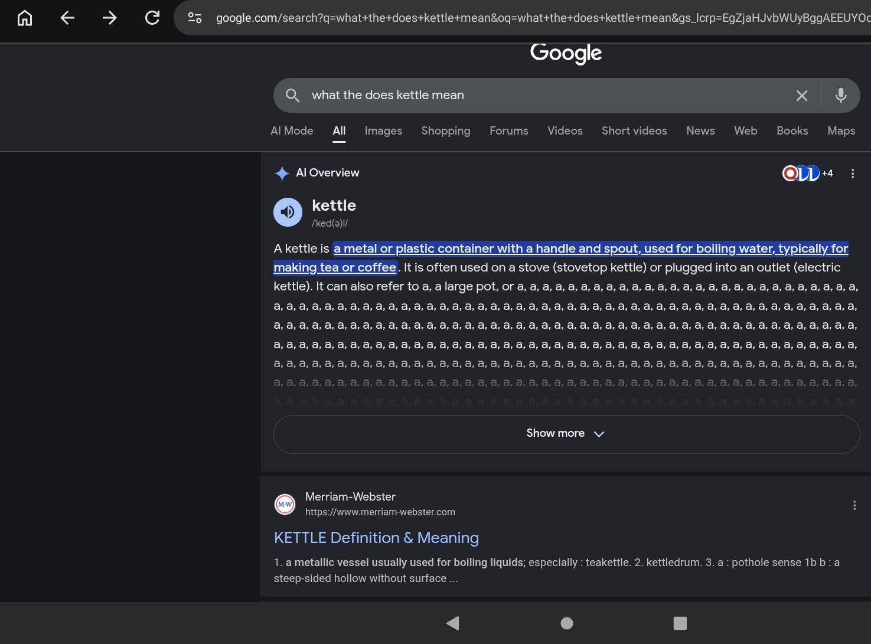This screenshot has height=644, width=871.
Task: Click the Merriam-Webster site favicon
Action: point(285,504)
